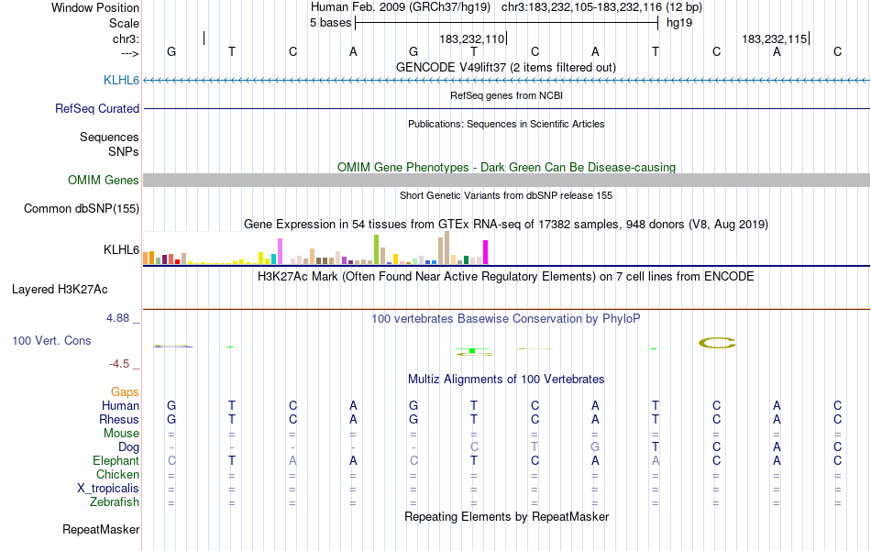This screenshot has width=871, height=551.
Task: Open Gene Expression in 54 tissues GTEx title
Action: coord(505,225)
